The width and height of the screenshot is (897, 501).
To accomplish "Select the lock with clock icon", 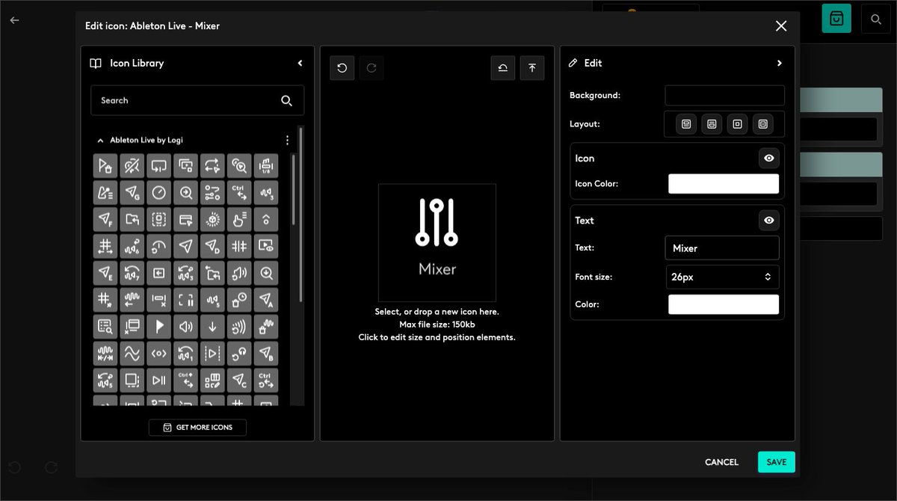I will [239, 300].
